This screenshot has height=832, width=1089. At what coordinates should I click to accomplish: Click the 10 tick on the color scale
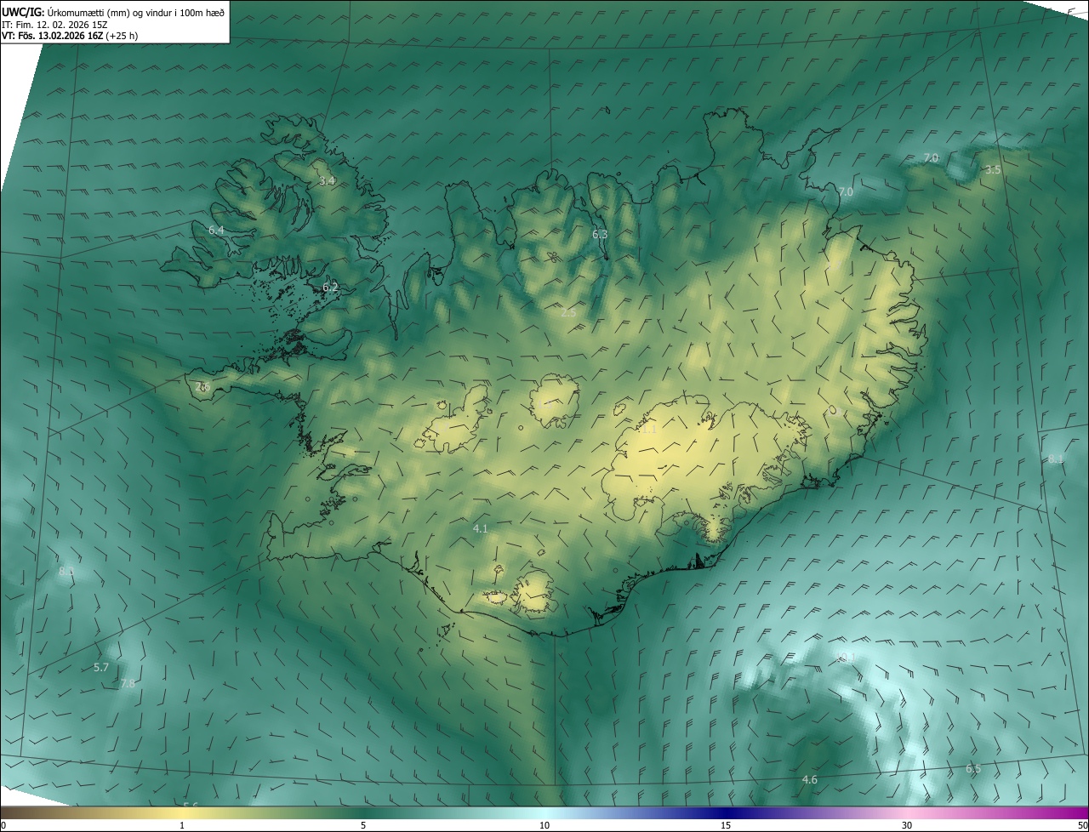click(x=544, y=825)
